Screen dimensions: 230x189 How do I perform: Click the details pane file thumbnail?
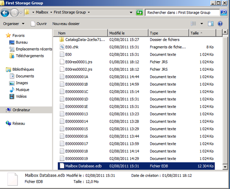pyautogui.click(x=13, y=179)
